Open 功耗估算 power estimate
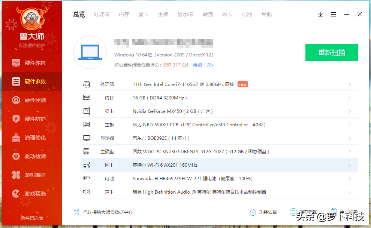The image size is (371, 228). click(263, 212)
